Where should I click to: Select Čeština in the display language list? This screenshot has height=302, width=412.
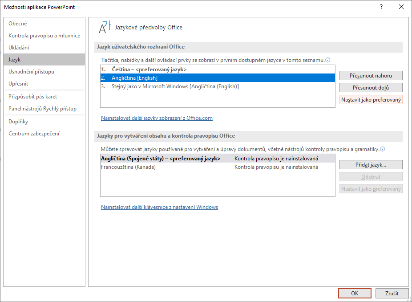(149, 69)
